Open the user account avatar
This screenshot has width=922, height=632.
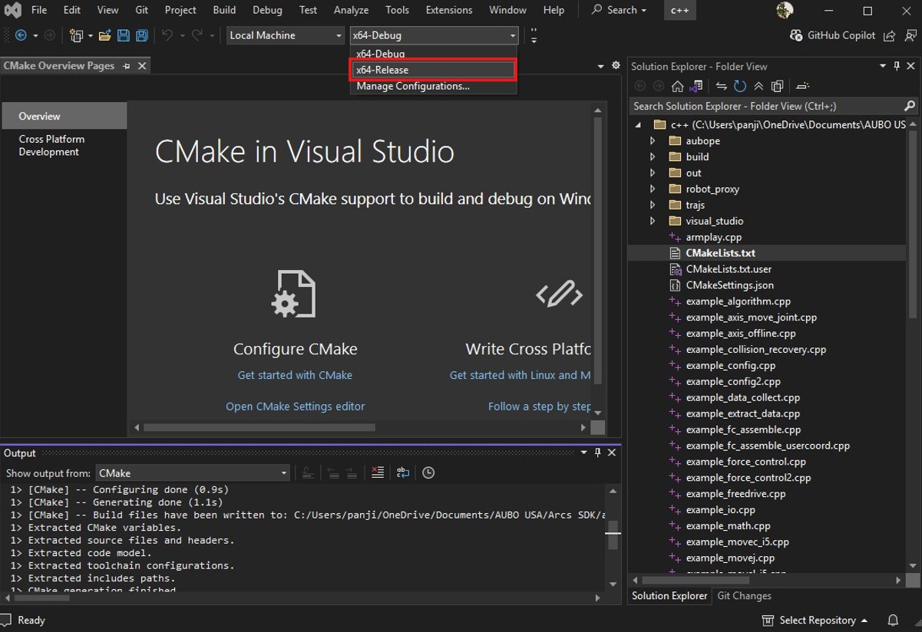pos(785,11)
